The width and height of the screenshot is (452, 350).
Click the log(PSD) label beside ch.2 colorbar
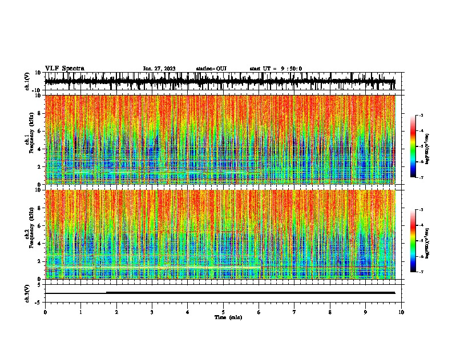click(x=427, y=243)
